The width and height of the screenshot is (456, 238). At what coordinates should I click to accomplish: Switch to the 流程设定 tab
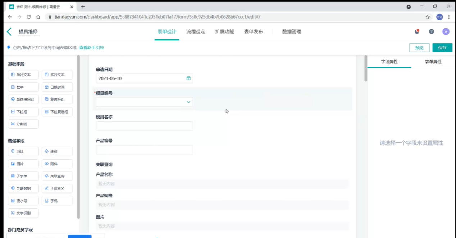196,32
